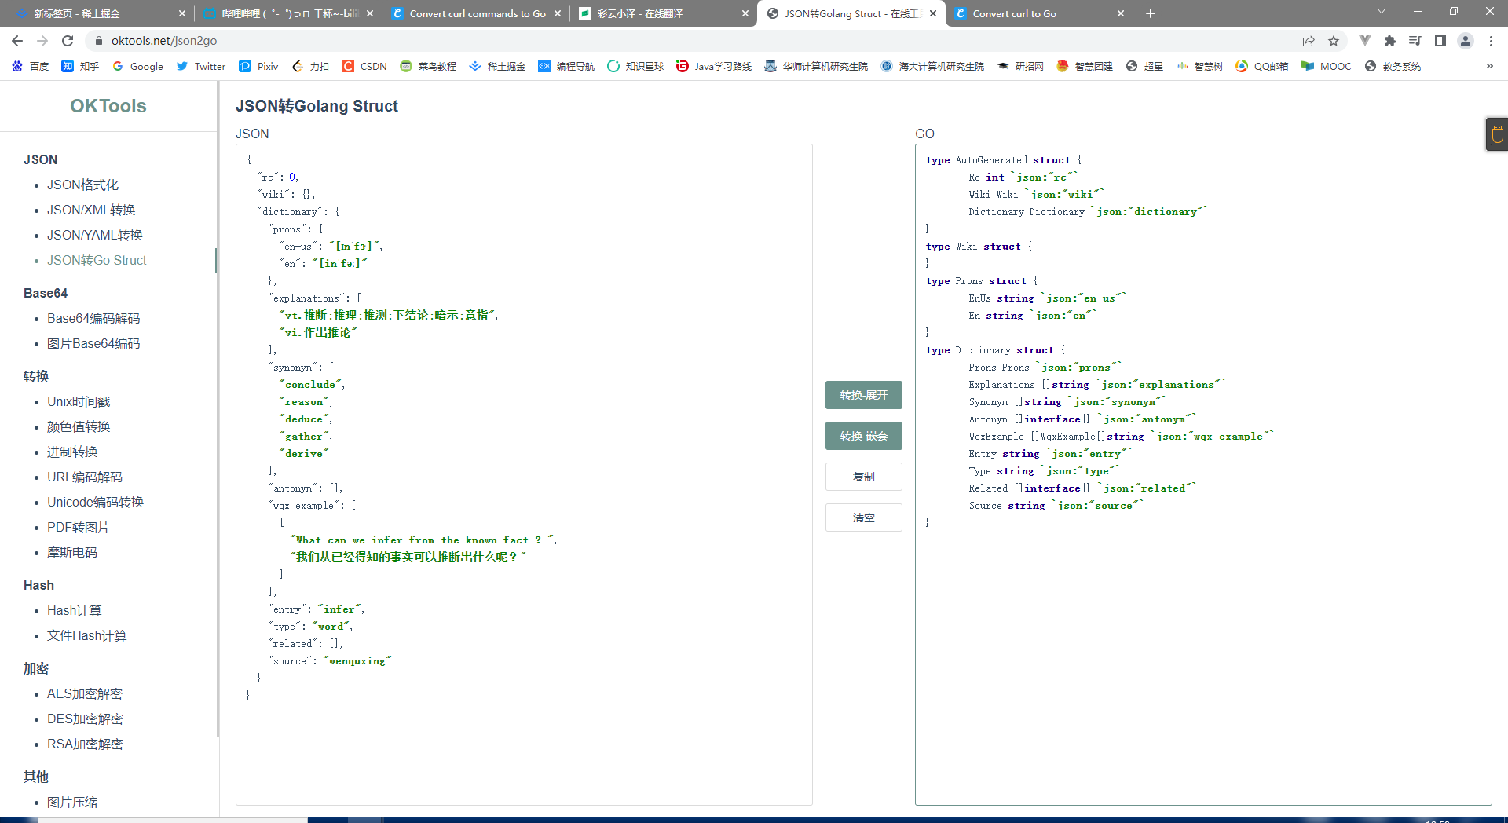Click the new tab plus button

tap(1151, 13)
